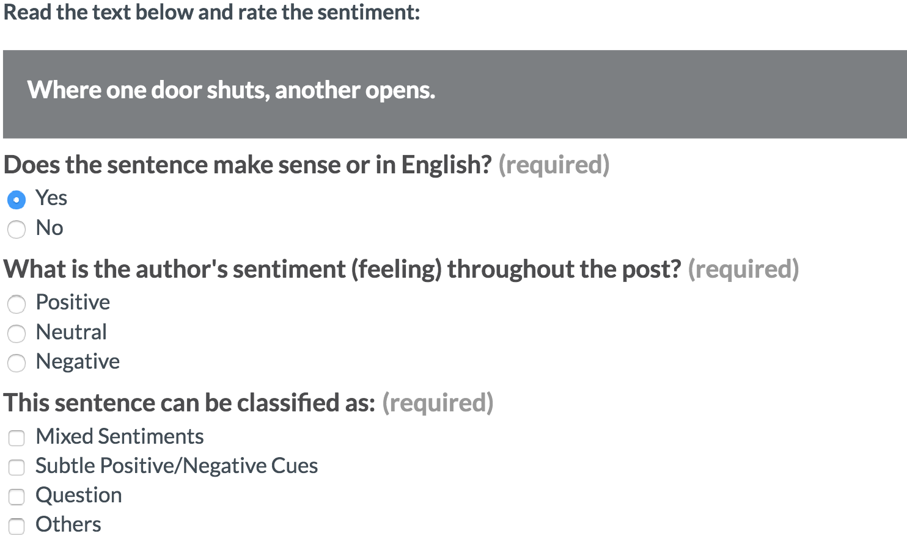Click the 'Subtle Positive/Negative Cues' label text

(x=177, y=466)
